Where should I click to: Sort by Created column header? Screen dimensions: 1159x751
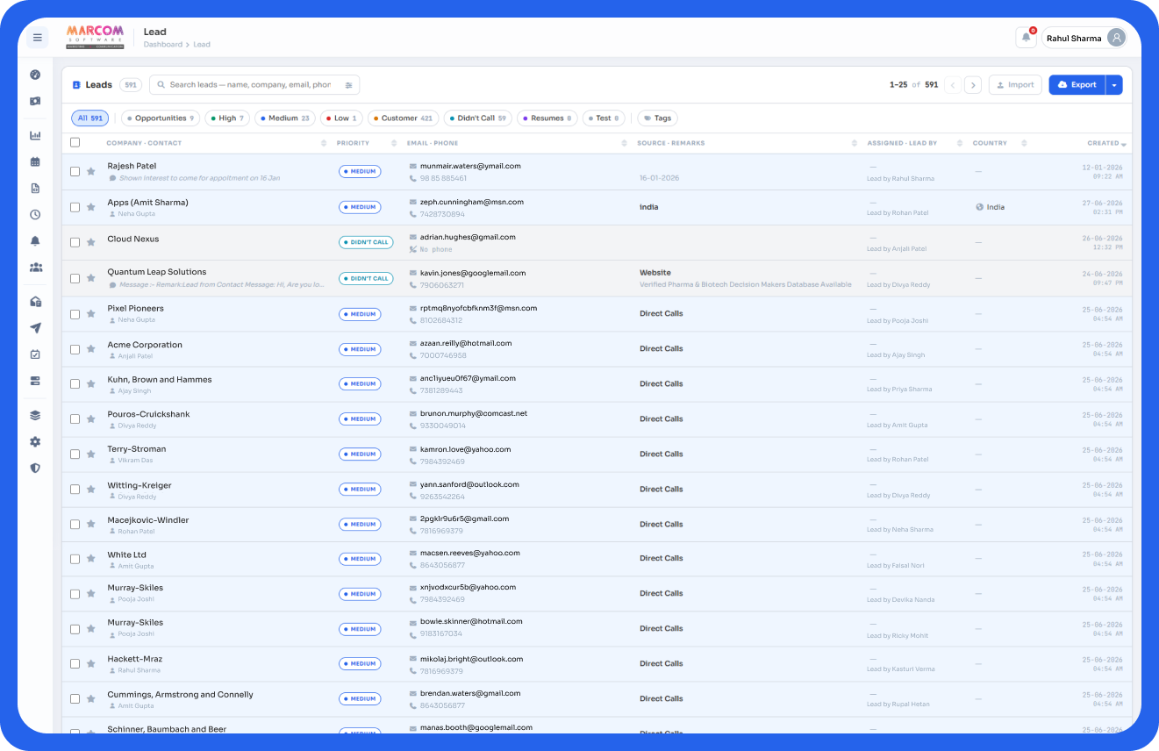click(x=1107, y=143)
